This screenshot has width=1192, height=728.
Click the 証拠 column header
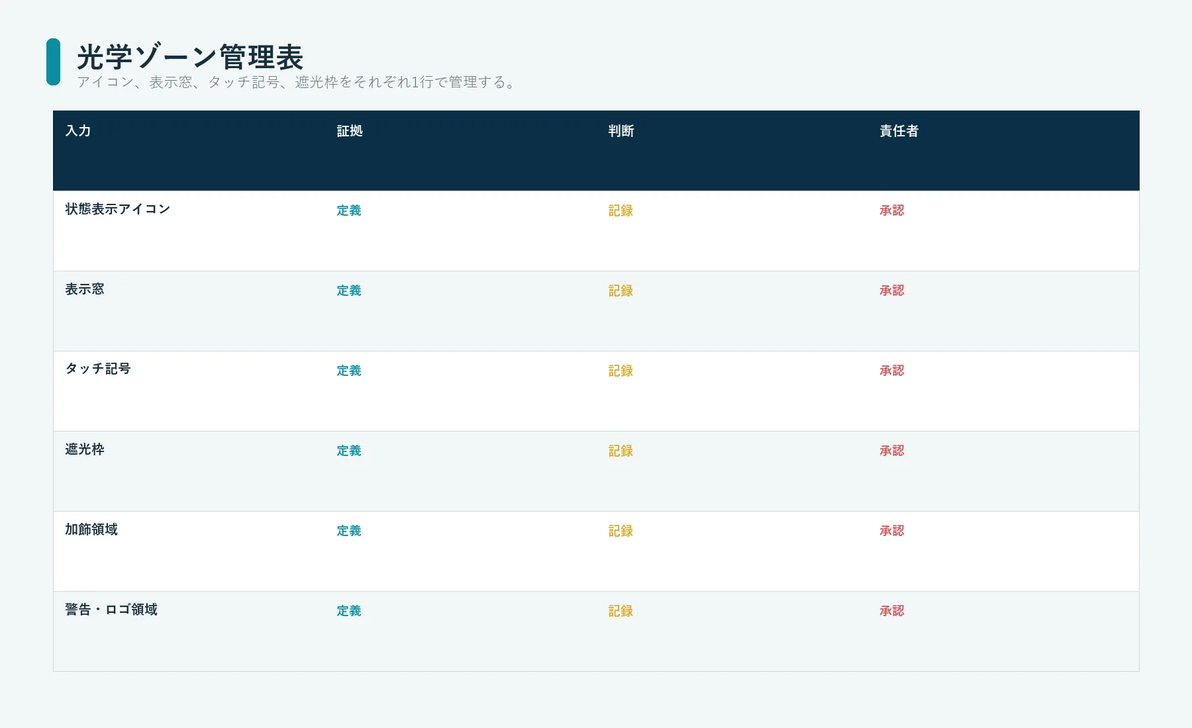tap(350, 131)
